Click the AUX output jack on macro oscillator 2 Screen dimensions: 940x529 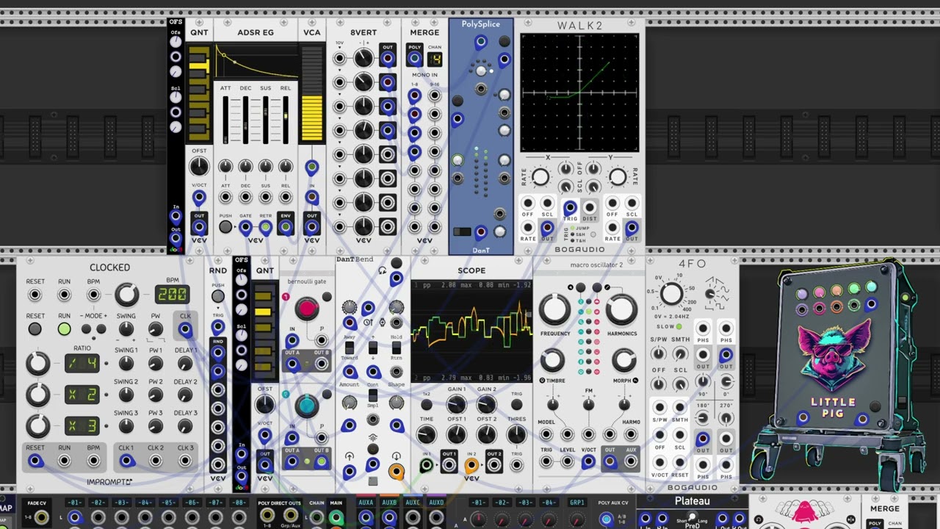(x=631, y=462)
